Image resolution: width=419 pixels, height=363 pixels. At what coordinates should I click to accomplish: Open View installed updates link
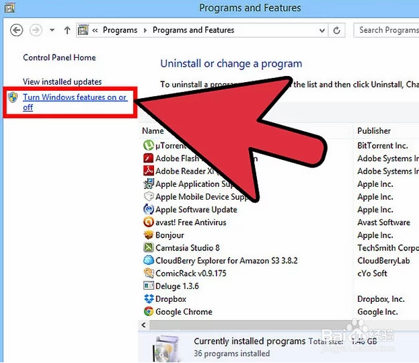[x=63, y=82]
